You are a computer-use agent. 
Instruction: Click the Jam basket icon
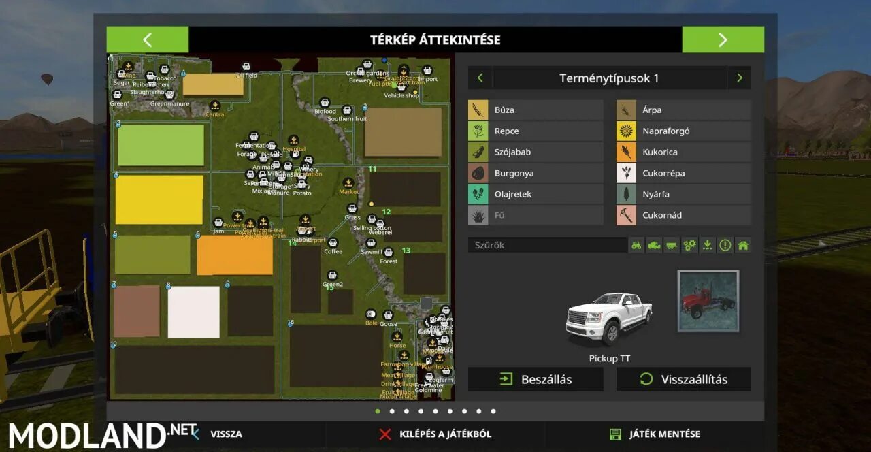(x=218, y=223)
